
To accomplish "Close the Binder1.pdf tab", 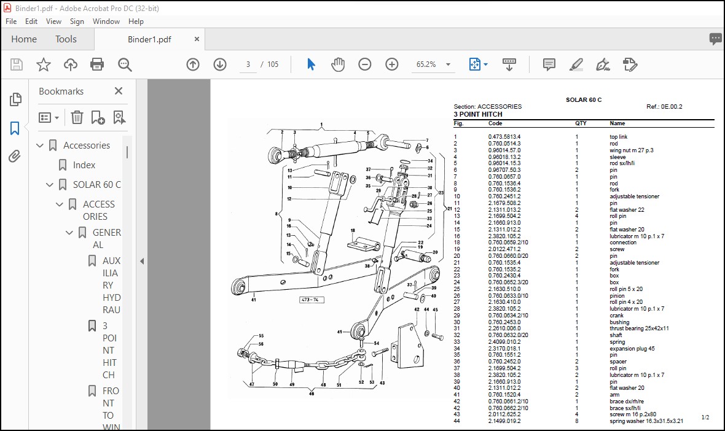I will click(x=197, y=39).
